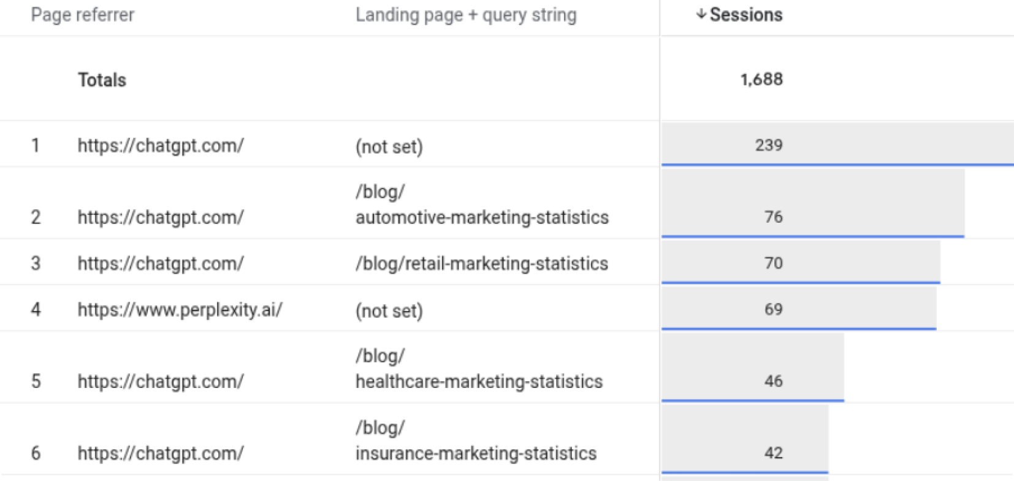Viewport: 1014px width, 481px height.
Task: Select the Page referrer column header
Action: point(83,15)
